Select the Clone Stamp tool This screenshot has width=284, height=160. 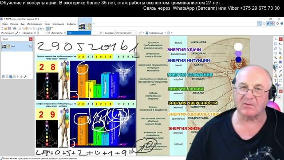[276, 76]
